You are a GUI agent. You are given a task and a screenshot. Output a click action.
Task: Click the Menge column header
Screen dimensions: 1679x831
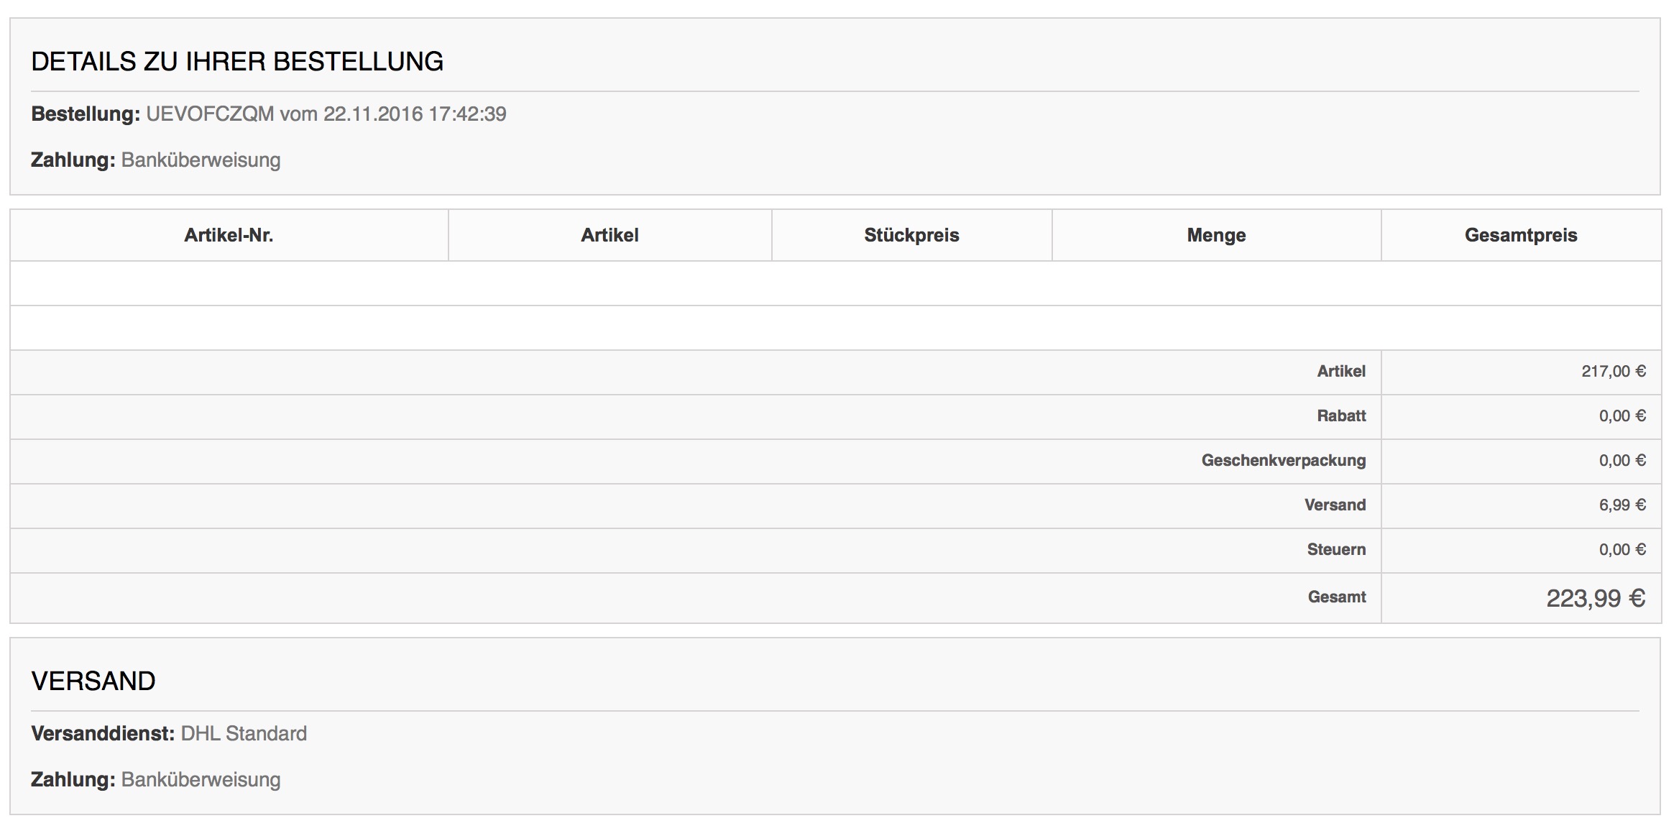[1216, 235]
